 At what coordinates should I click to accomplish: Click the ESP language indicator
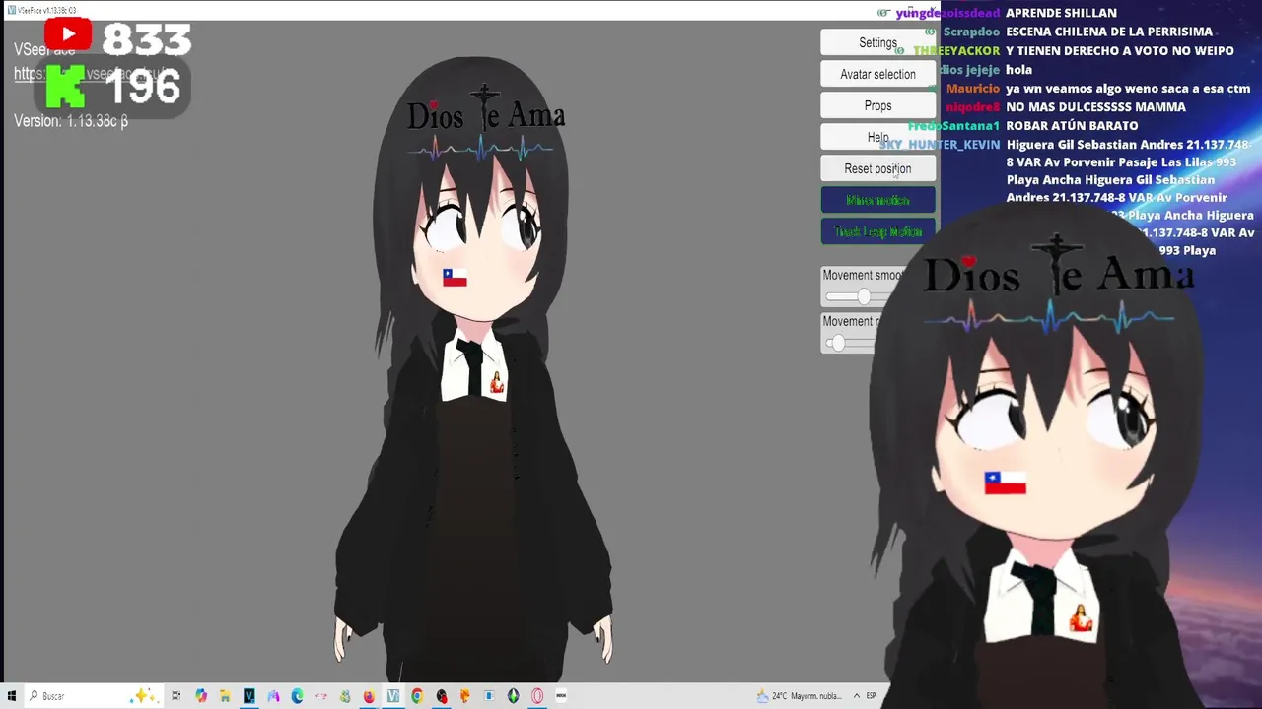(871, 696)
